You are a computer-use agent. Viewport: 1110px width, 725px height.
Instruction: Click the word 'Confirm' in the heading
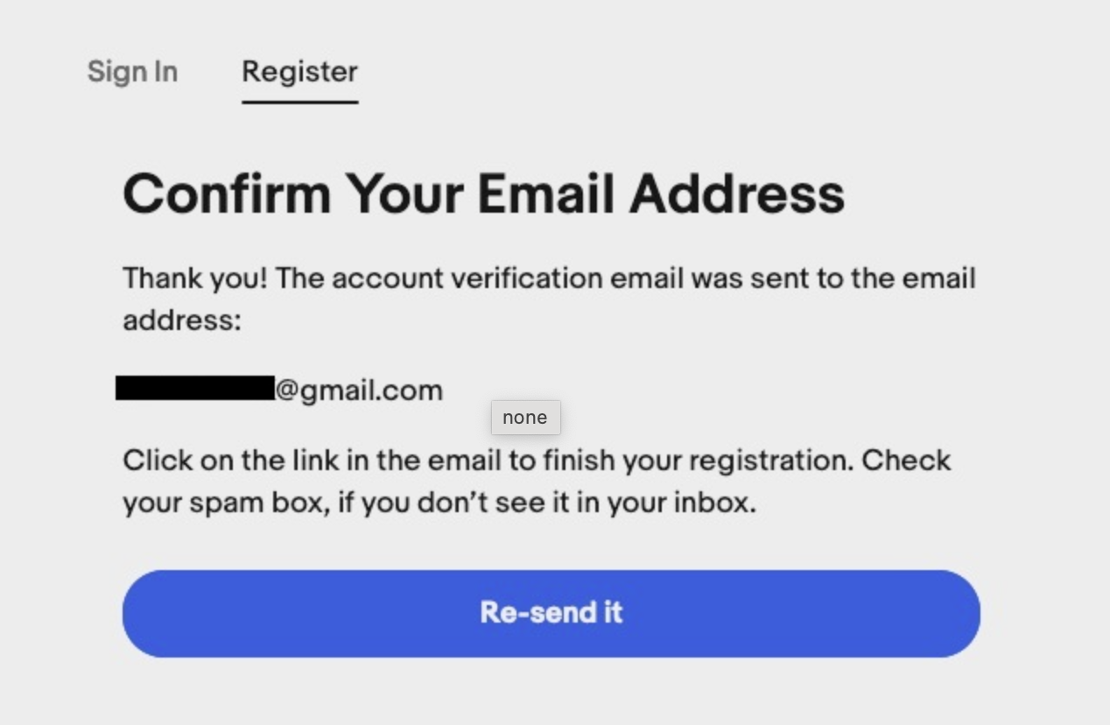coord(227,194)
